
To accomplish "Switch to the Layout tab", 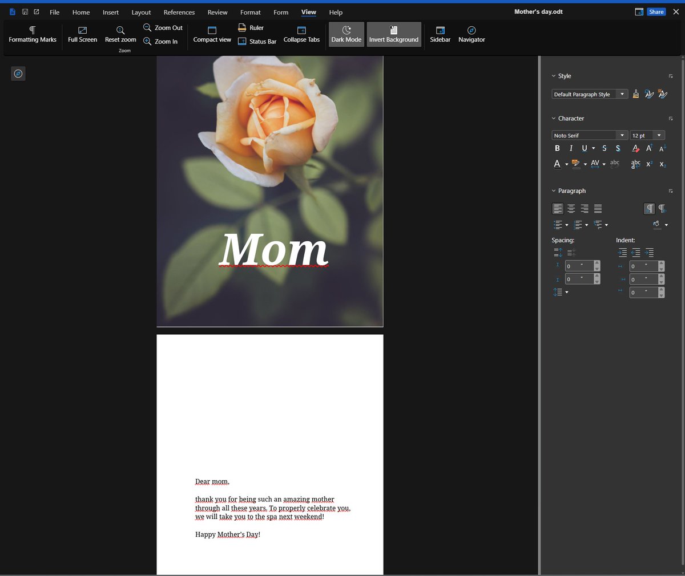I will pos(141,12).
